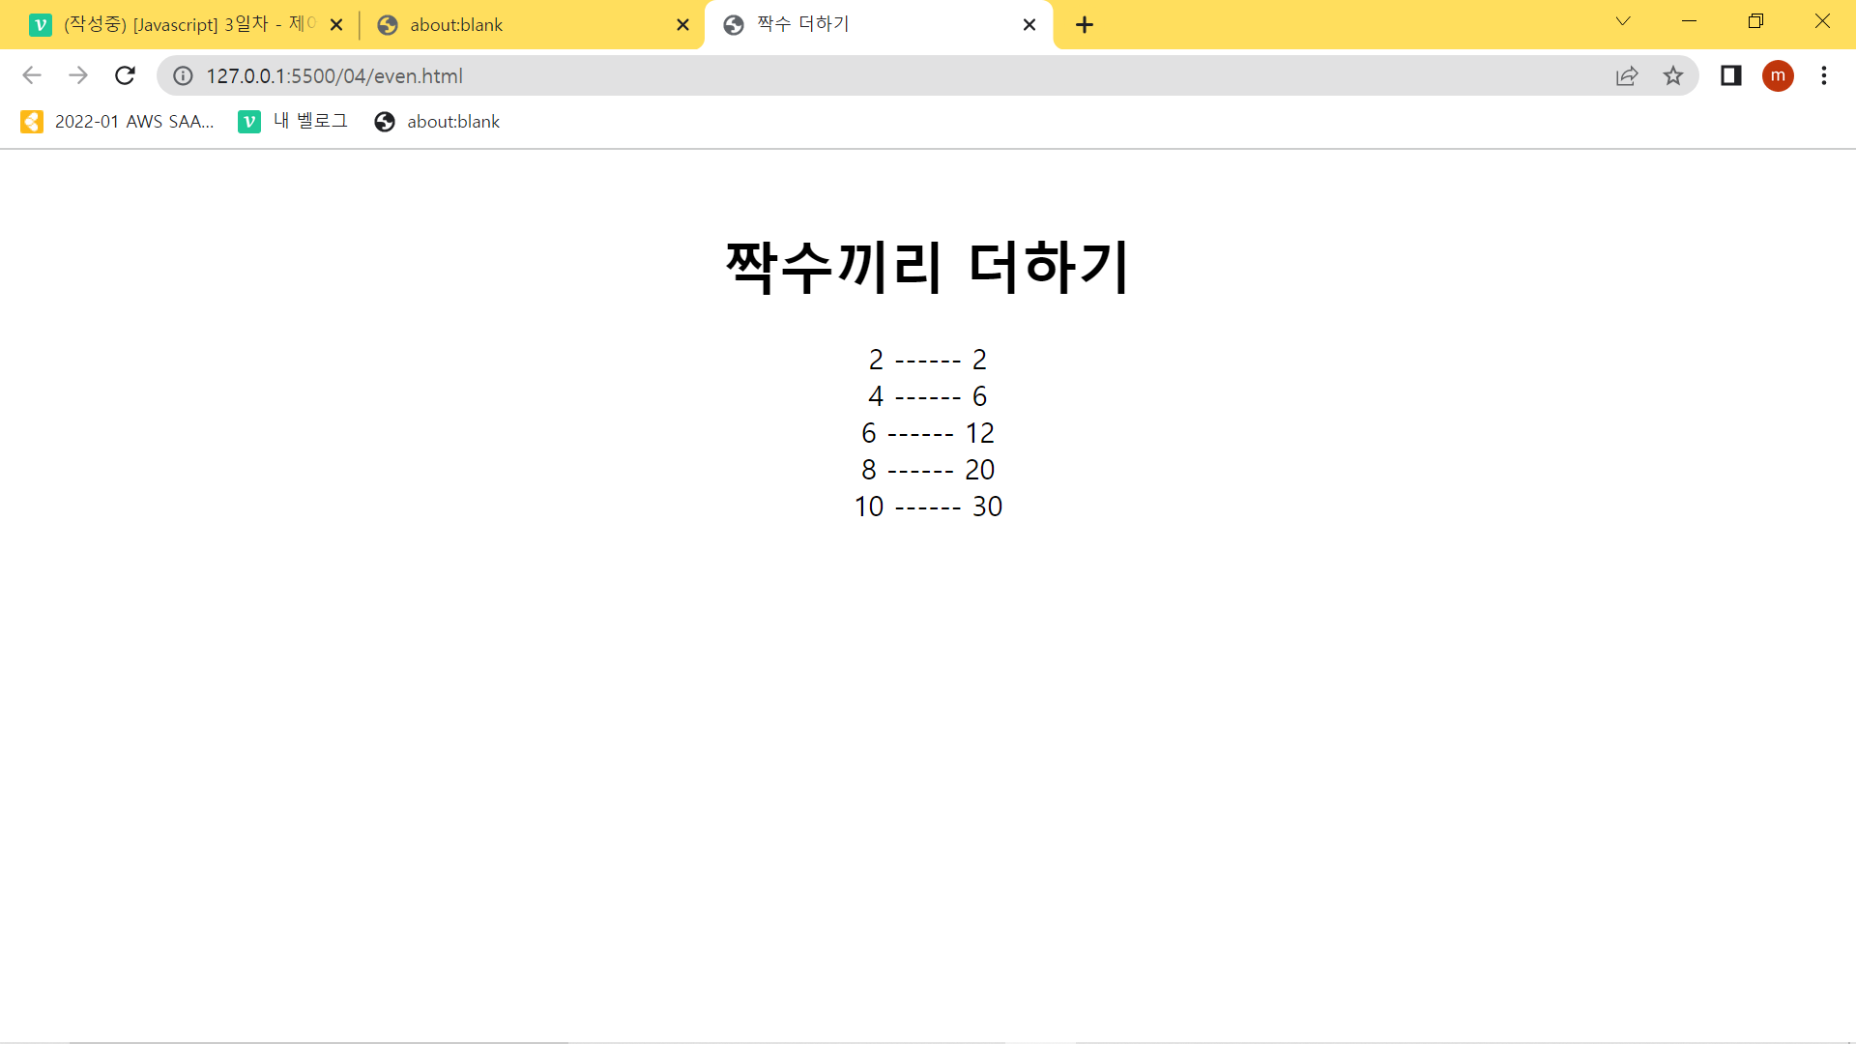Open the about:blank bookmark
1856x1044 pixels.
[438, 122]
